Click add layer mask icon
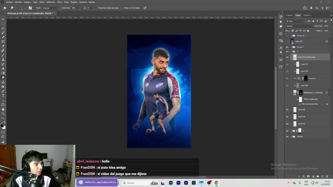Viewport: 333px width, 187px height. click(x=308, y=176)
